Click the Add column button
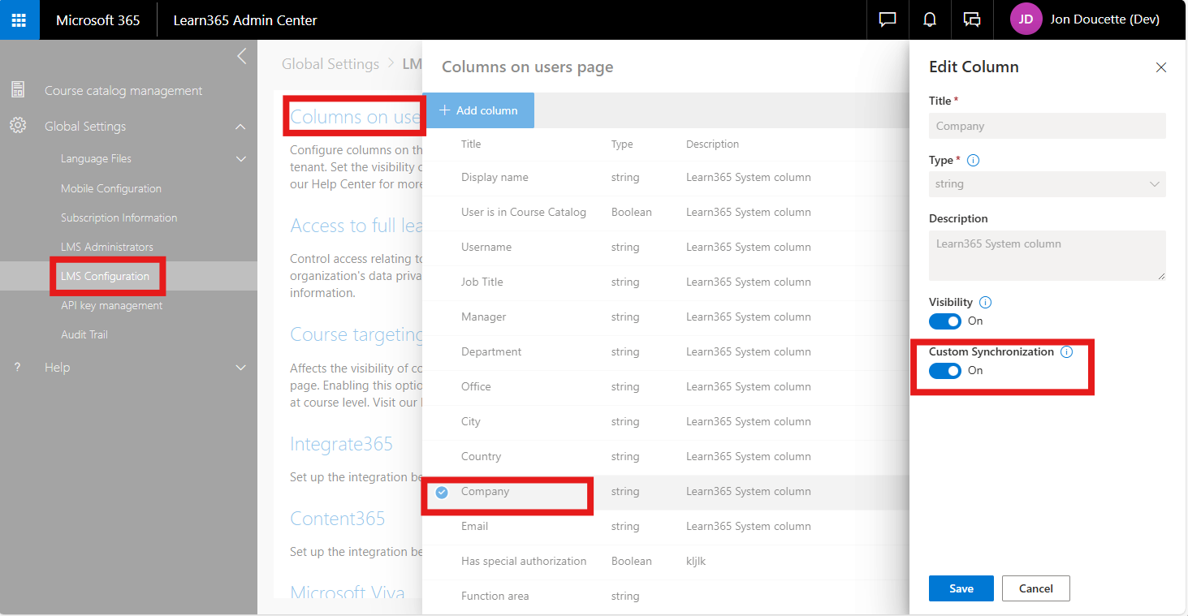1188x616 pixels. tap(478, 110)
